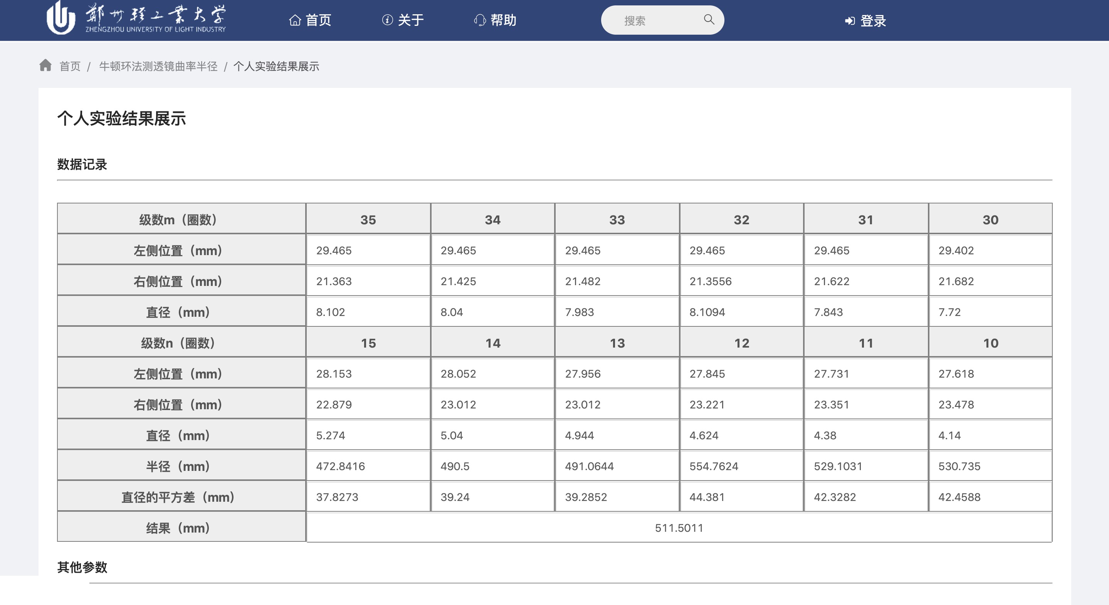The width and height of the screenshot is (1109, 605).
Task: Click column header 32
Action: pyautogui.click(x=741, y=219)
